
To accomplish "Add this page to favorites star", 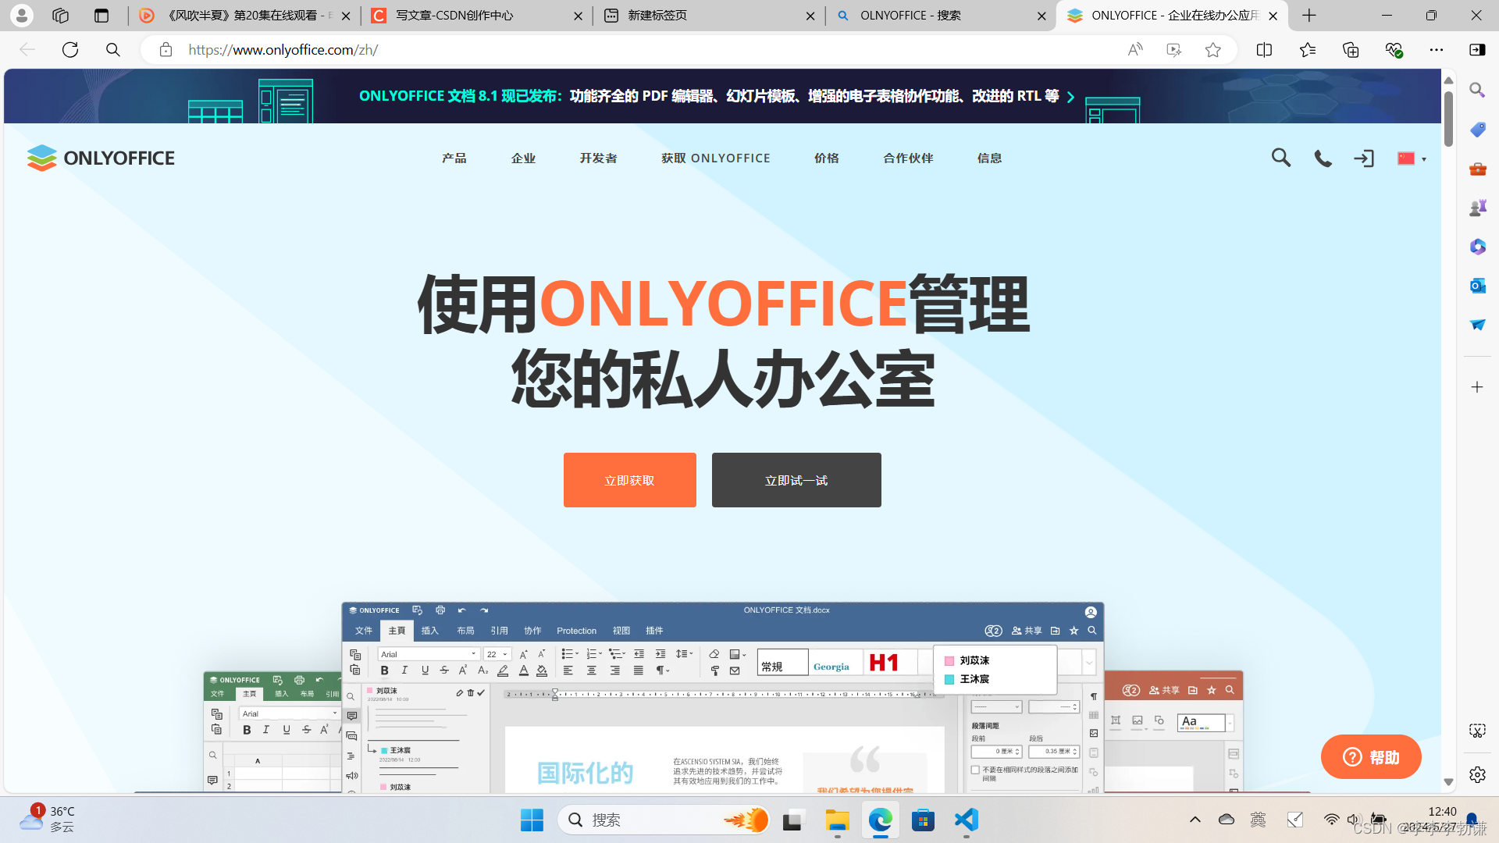I will 1212,50.
